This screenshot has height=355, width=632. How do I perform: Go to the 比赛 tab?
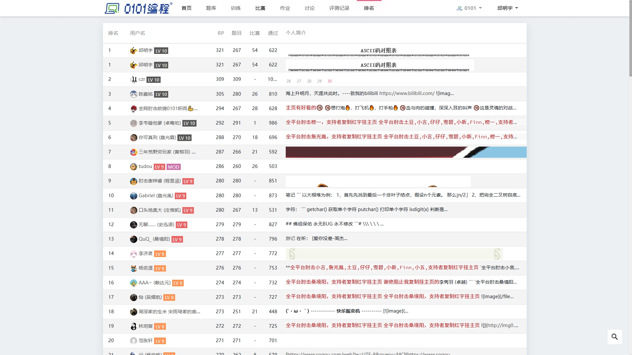[x=260, y=8]
